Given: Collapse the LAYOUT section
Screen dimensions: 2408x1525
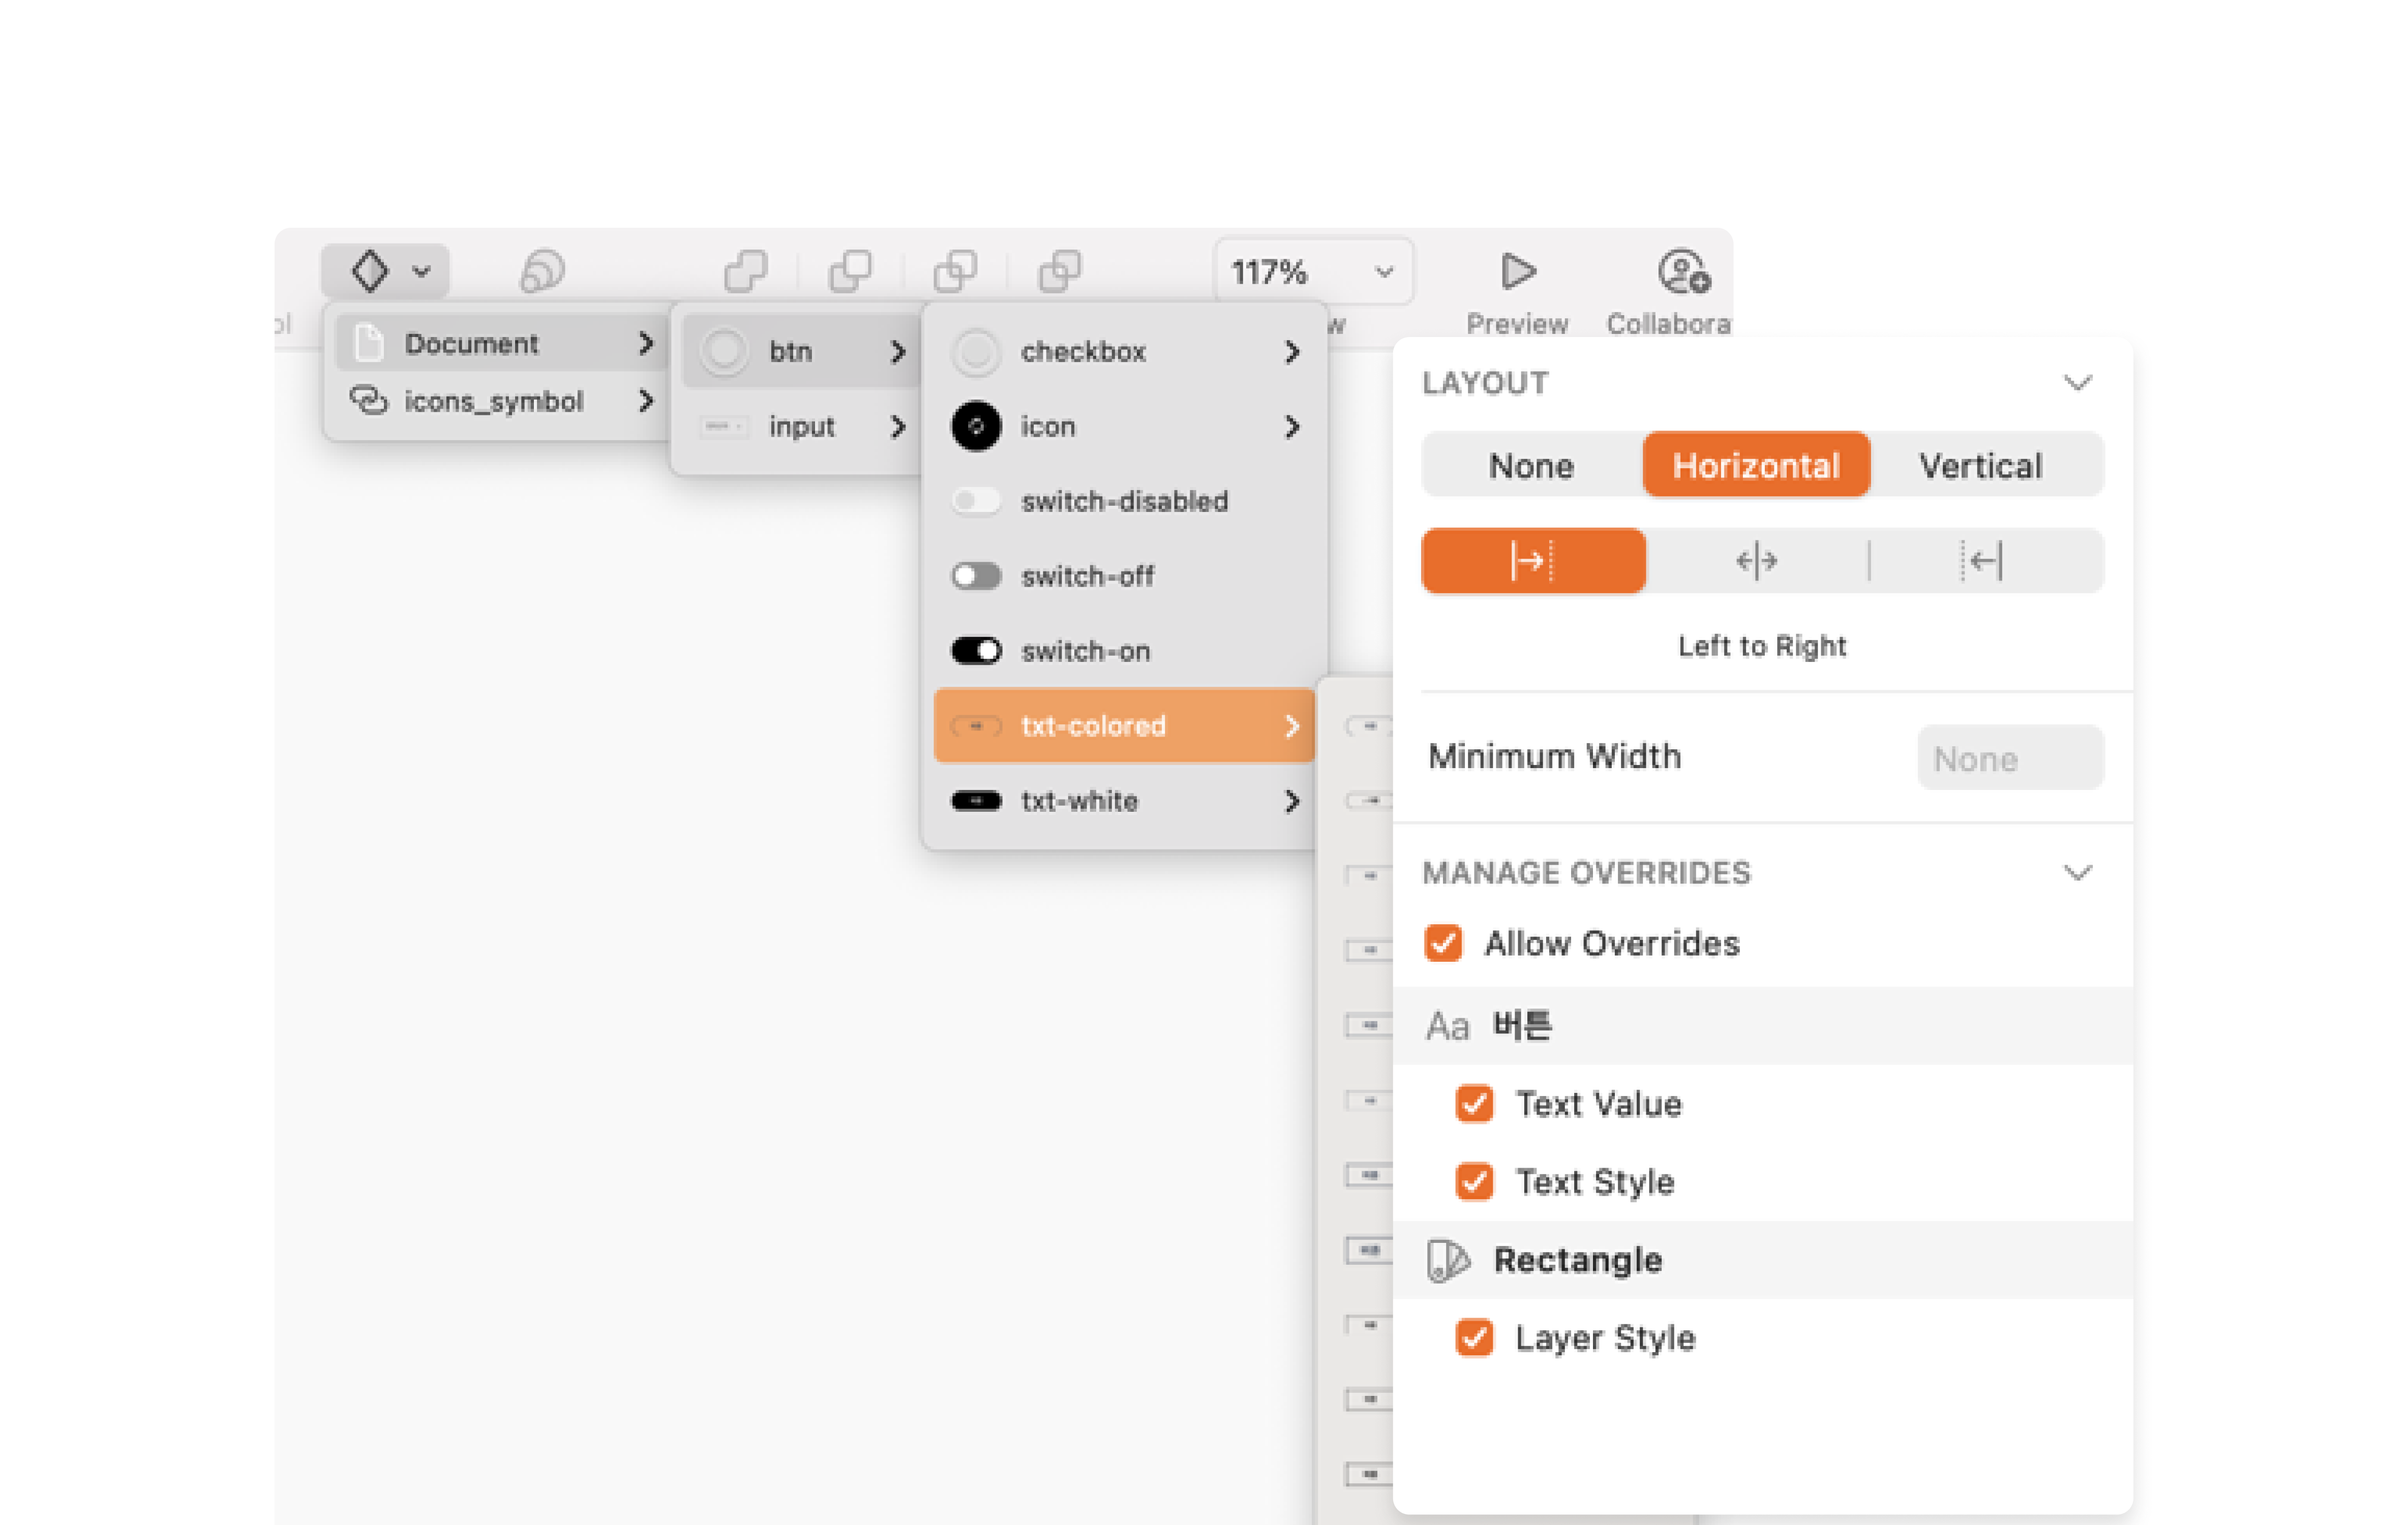Looking at the screenshot, I should click(2079, 382).
